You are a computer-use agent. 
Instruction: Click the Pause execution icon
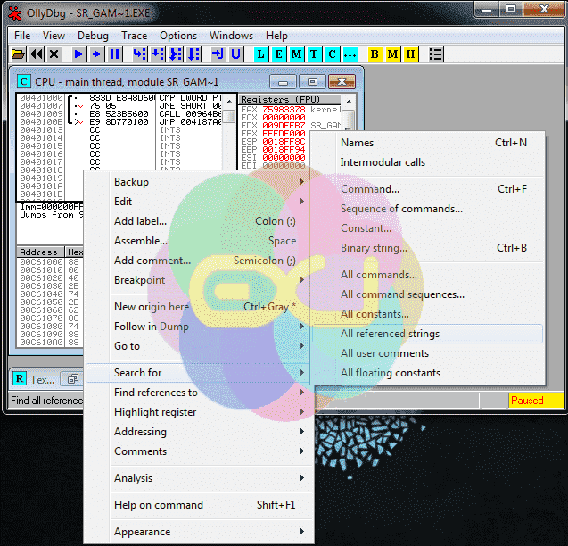point(115,54)
